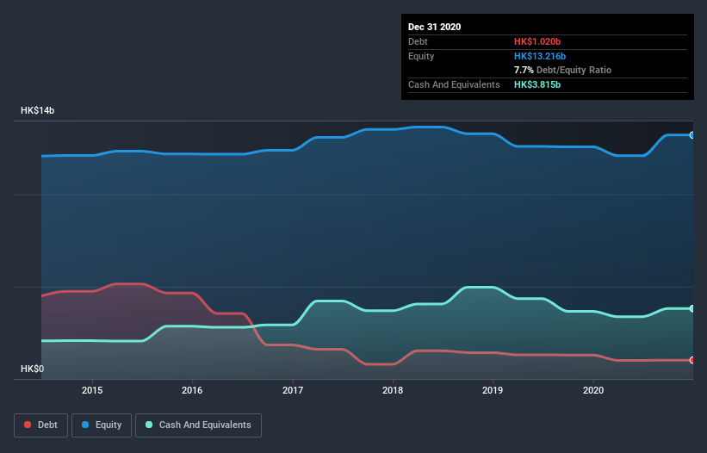Click the HK$1.020b debt value
The width and height of the screenshot is (707, 453).
tap(537, 41)
